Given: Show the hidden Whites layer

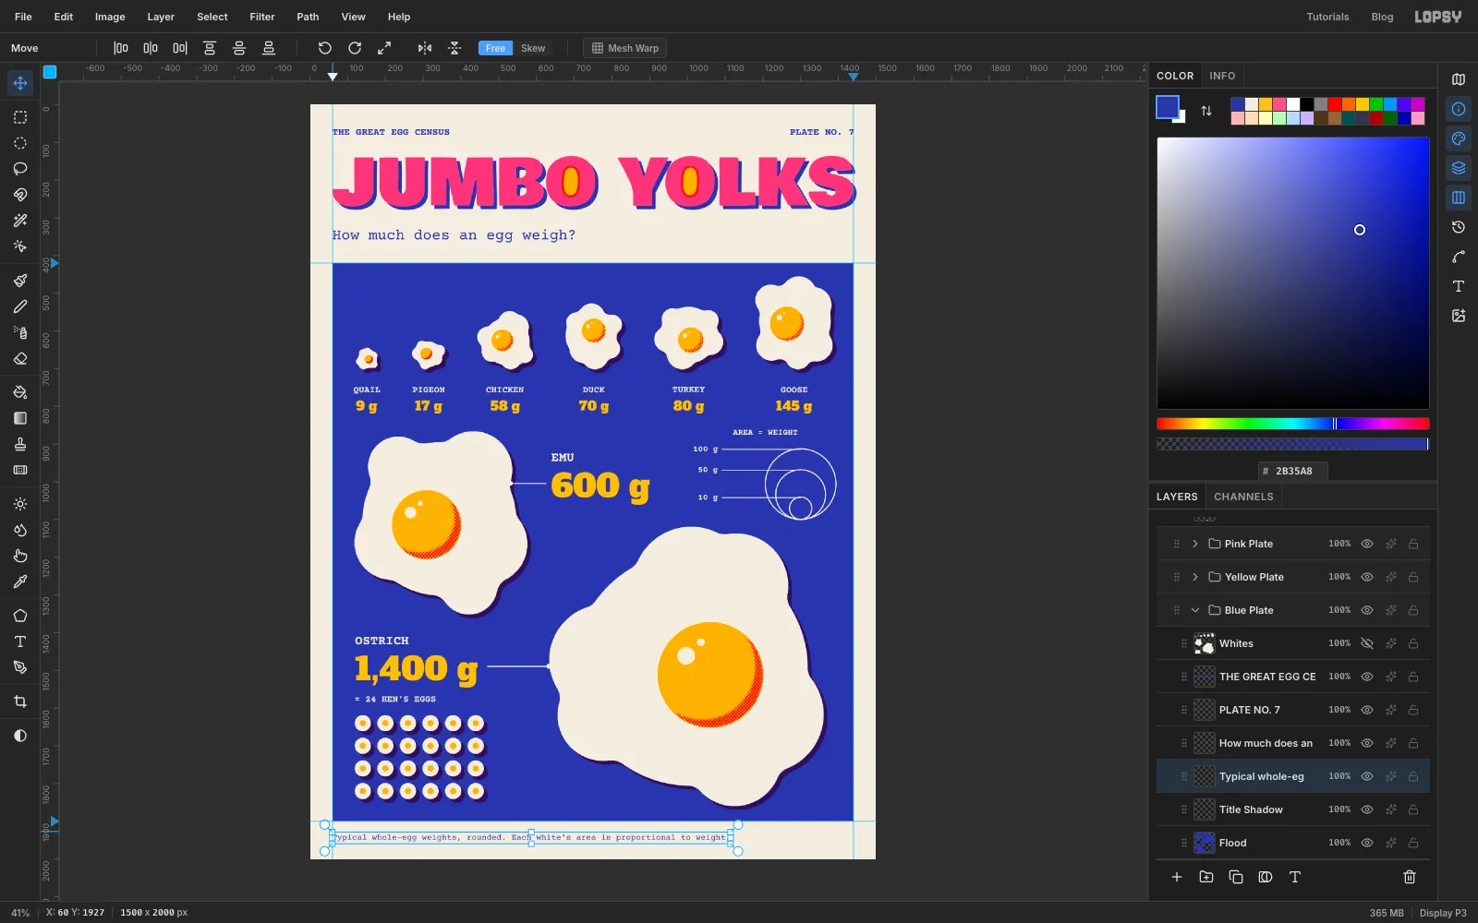Looking at the screenshot, I should click(x=1367, y=643).
